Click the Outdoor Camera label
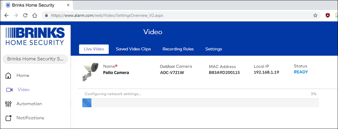 176,66
